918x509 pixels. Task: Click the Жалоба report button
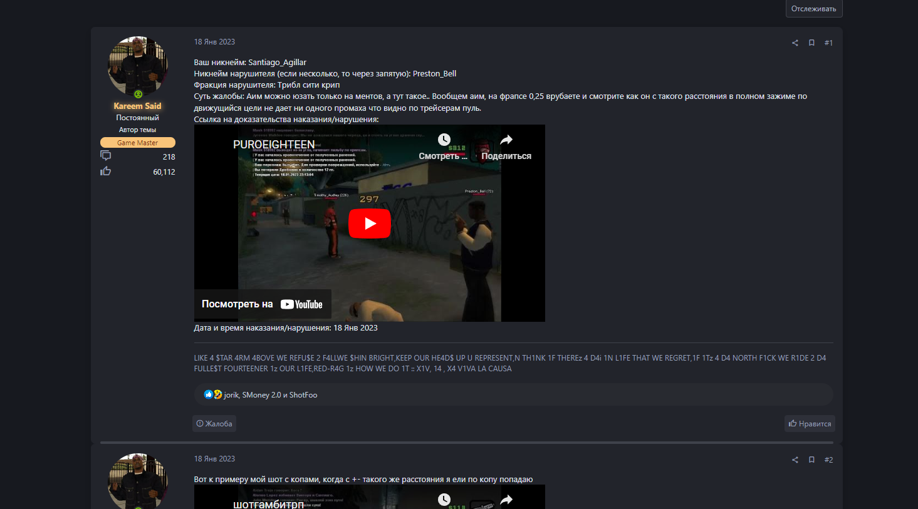tap(214, 424)
